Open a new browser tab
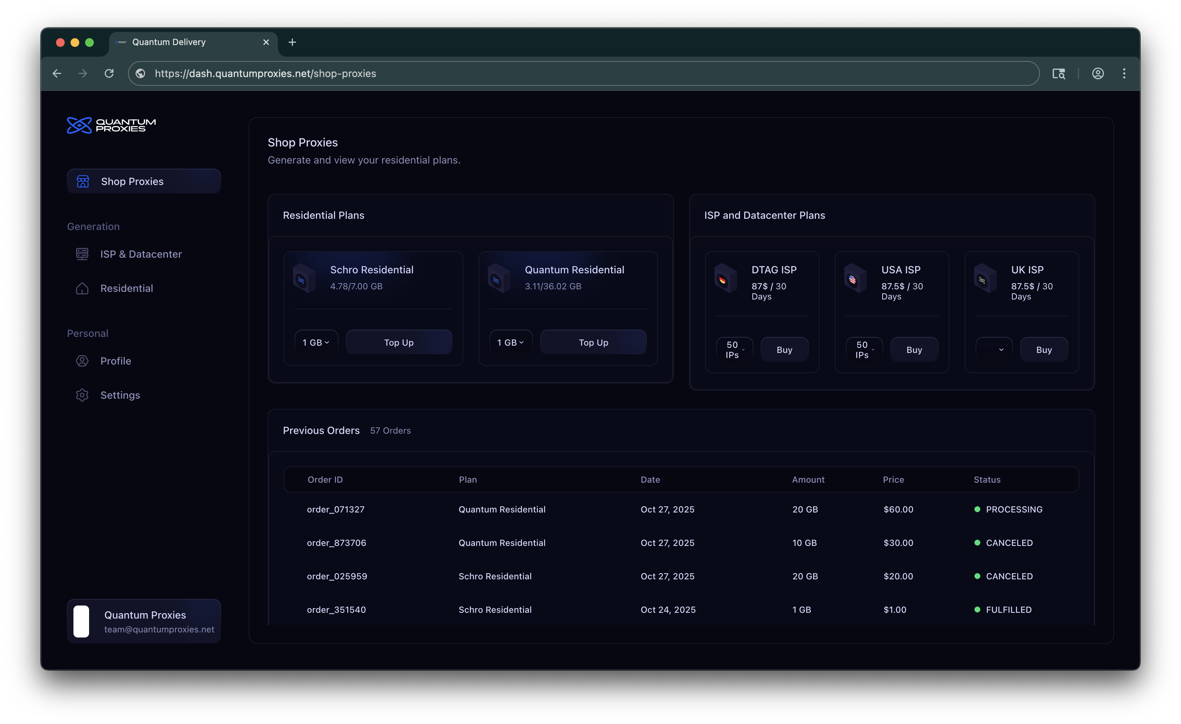 tap(292, 42)
